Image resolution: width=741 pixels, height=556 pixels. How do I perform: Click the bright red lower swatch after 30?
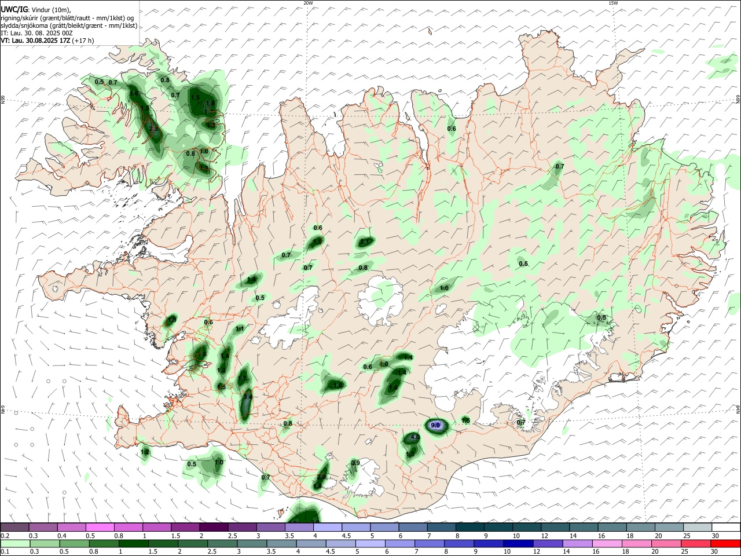725,544
